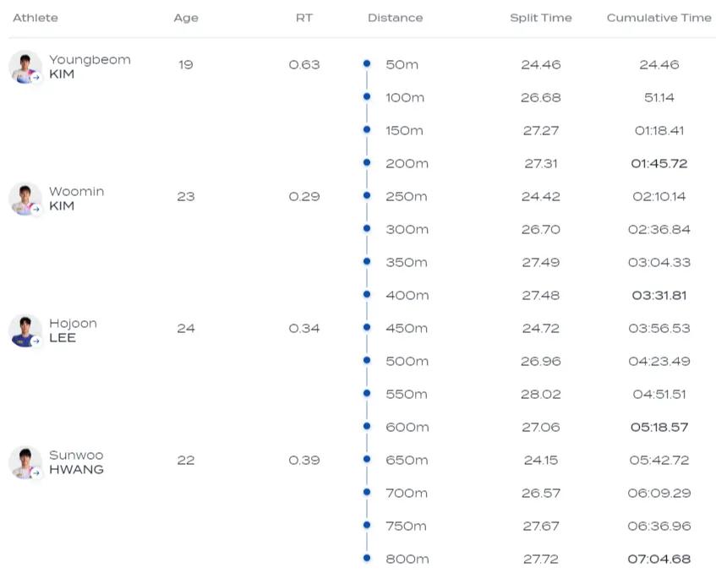
Task: Click the Split Time column header
Action: point(541,18)
